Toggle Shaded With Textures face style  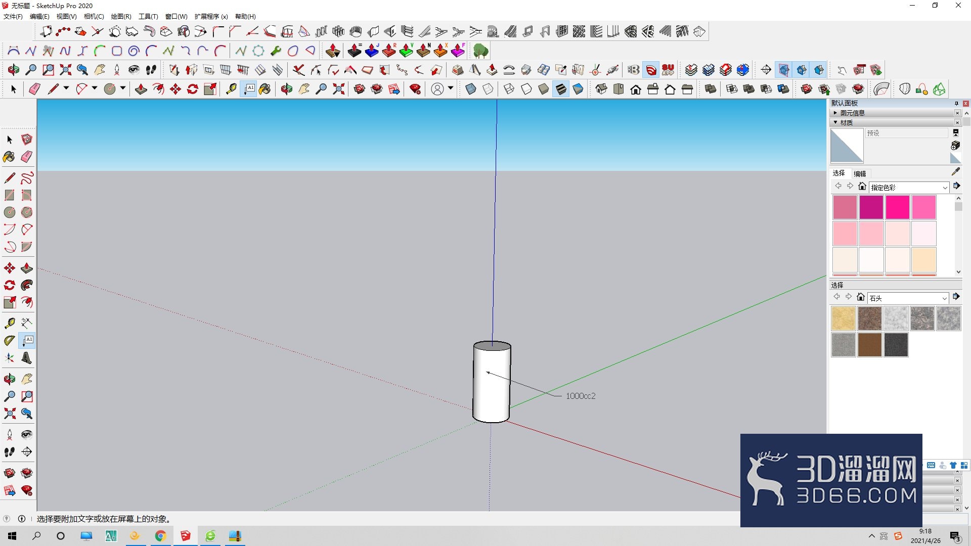coord(561,89)
